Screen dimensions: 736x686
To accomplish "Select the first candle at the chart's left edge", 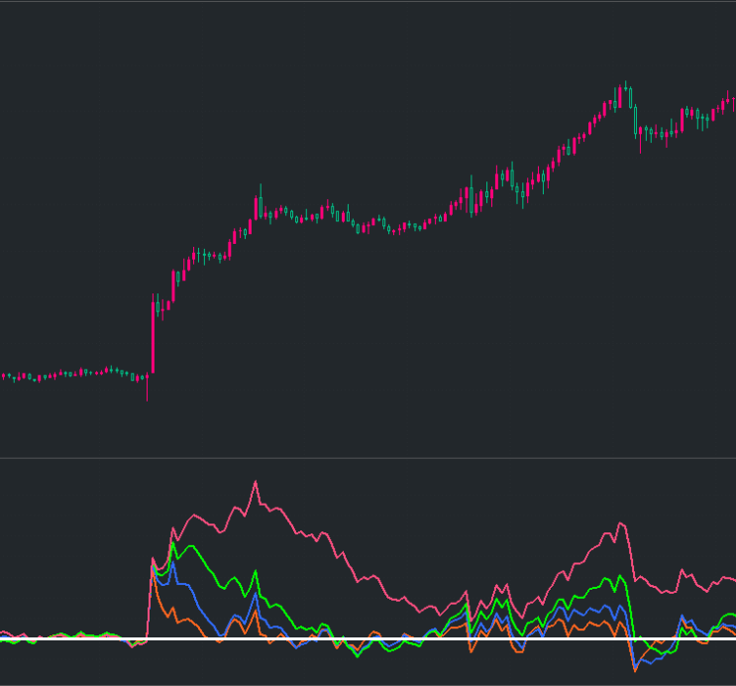I will [3, 376].
